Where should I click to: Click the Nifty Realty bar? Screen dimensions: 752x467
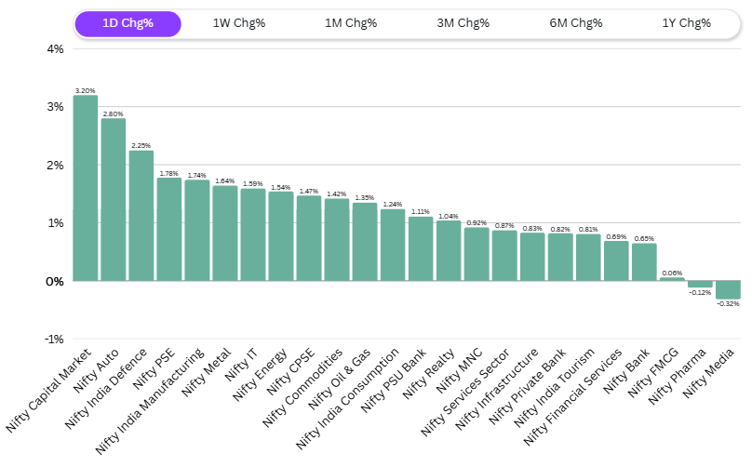(x=449, y=251)
